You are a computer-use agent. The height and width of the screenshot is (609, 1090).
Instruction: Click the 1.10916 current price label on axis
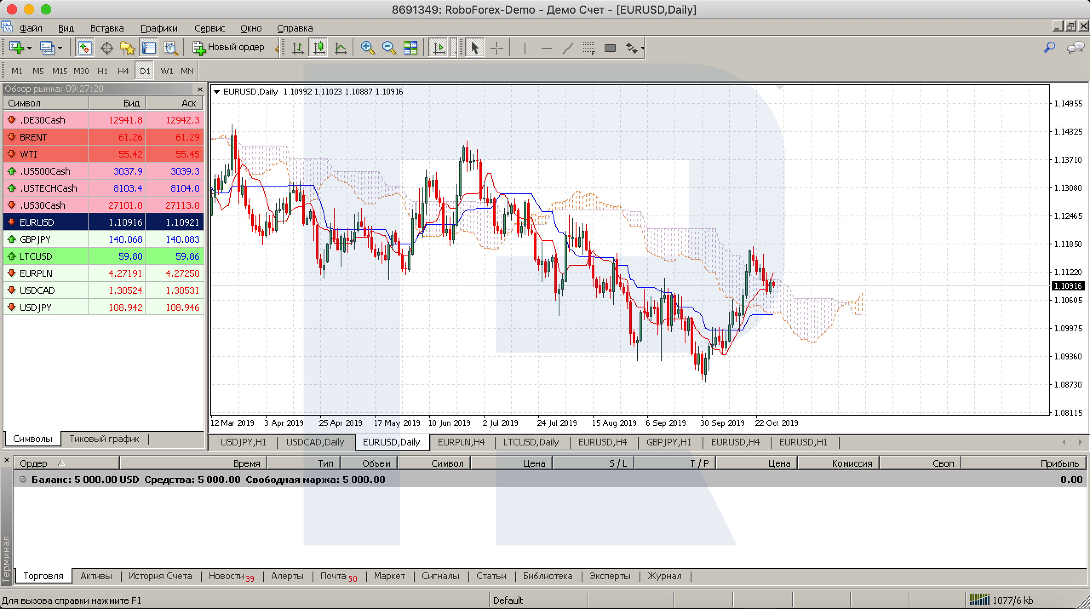pos(1067,286)
